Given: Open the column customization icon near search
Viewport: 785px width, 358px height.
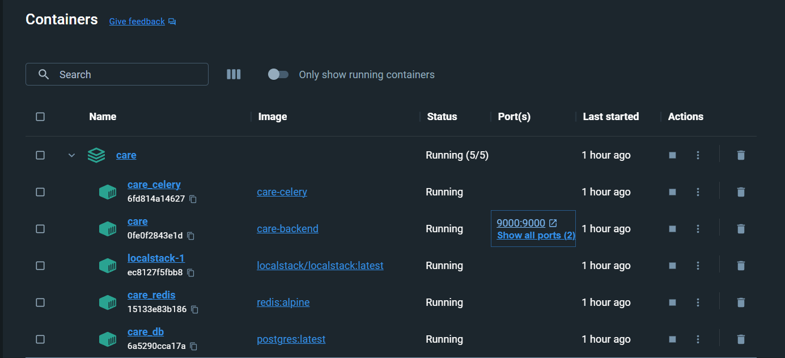Looking at the screenshot, I should pos(234,74).
